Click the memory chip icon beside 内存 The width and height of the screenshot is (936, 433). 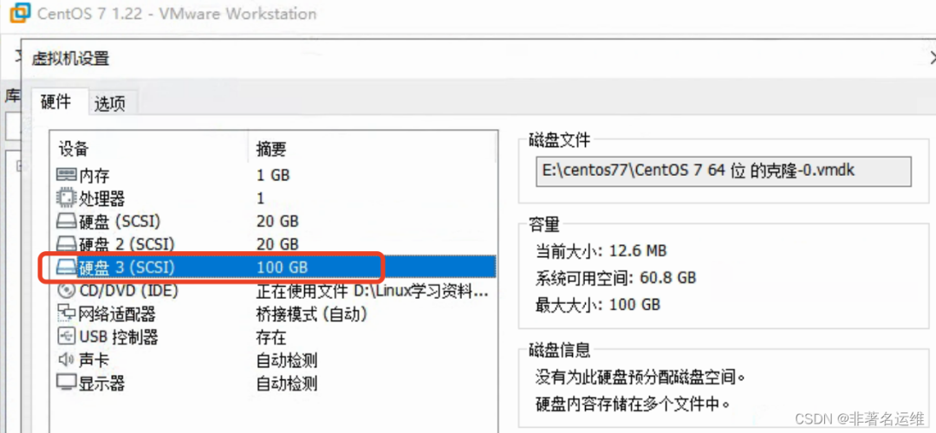[66, 175]
